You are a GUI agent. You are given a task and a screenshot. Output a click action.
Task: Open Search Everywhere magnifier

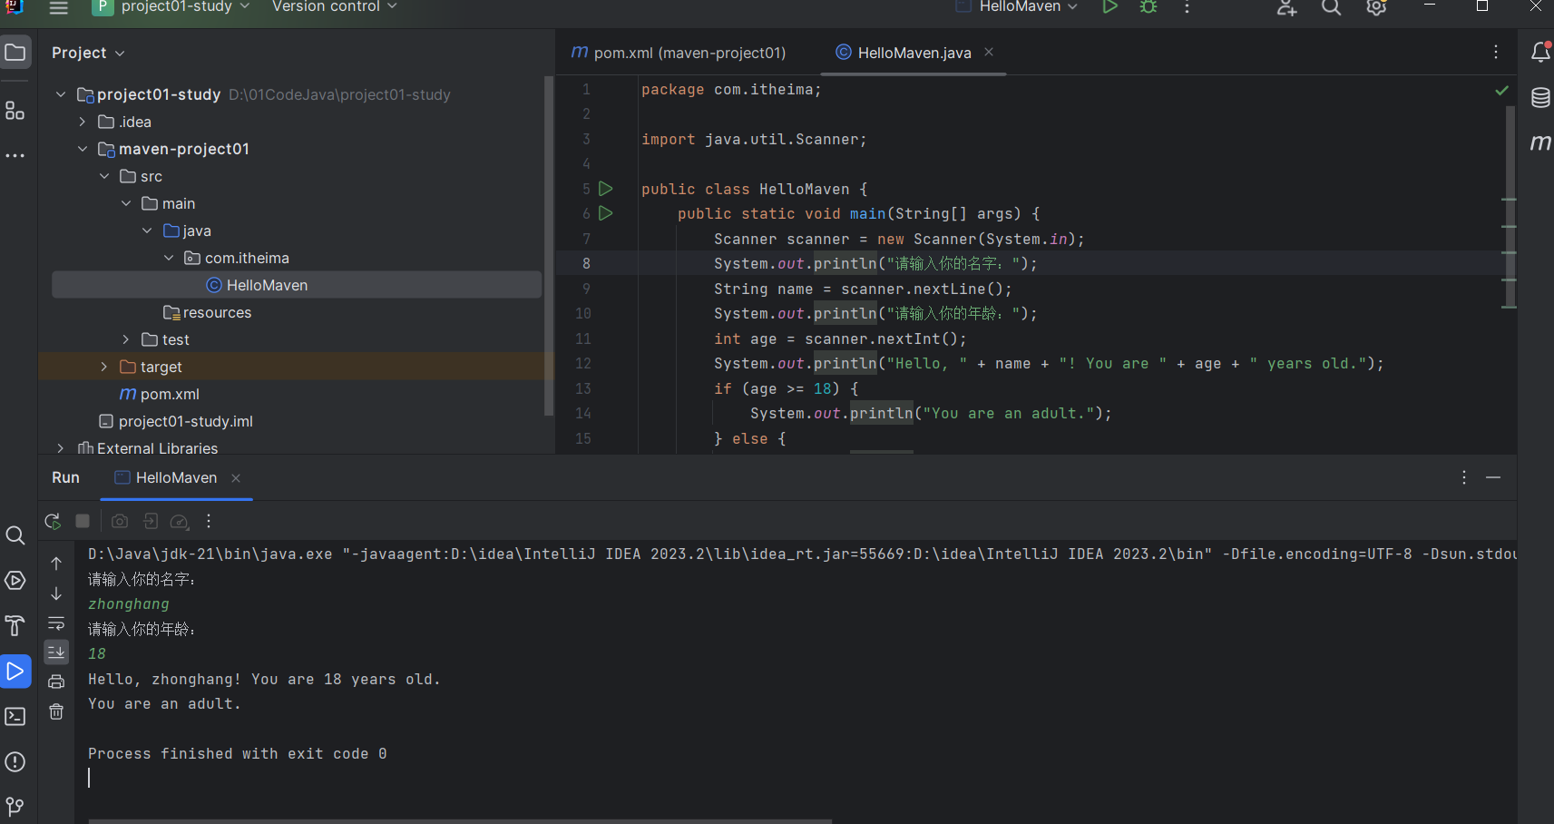(x=1331, y=7)
